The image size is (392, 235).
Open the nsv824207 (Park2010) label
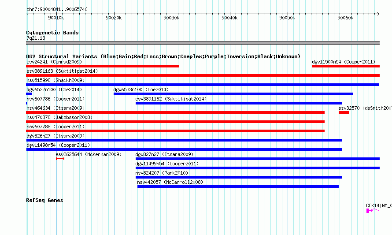click(162, 173)
